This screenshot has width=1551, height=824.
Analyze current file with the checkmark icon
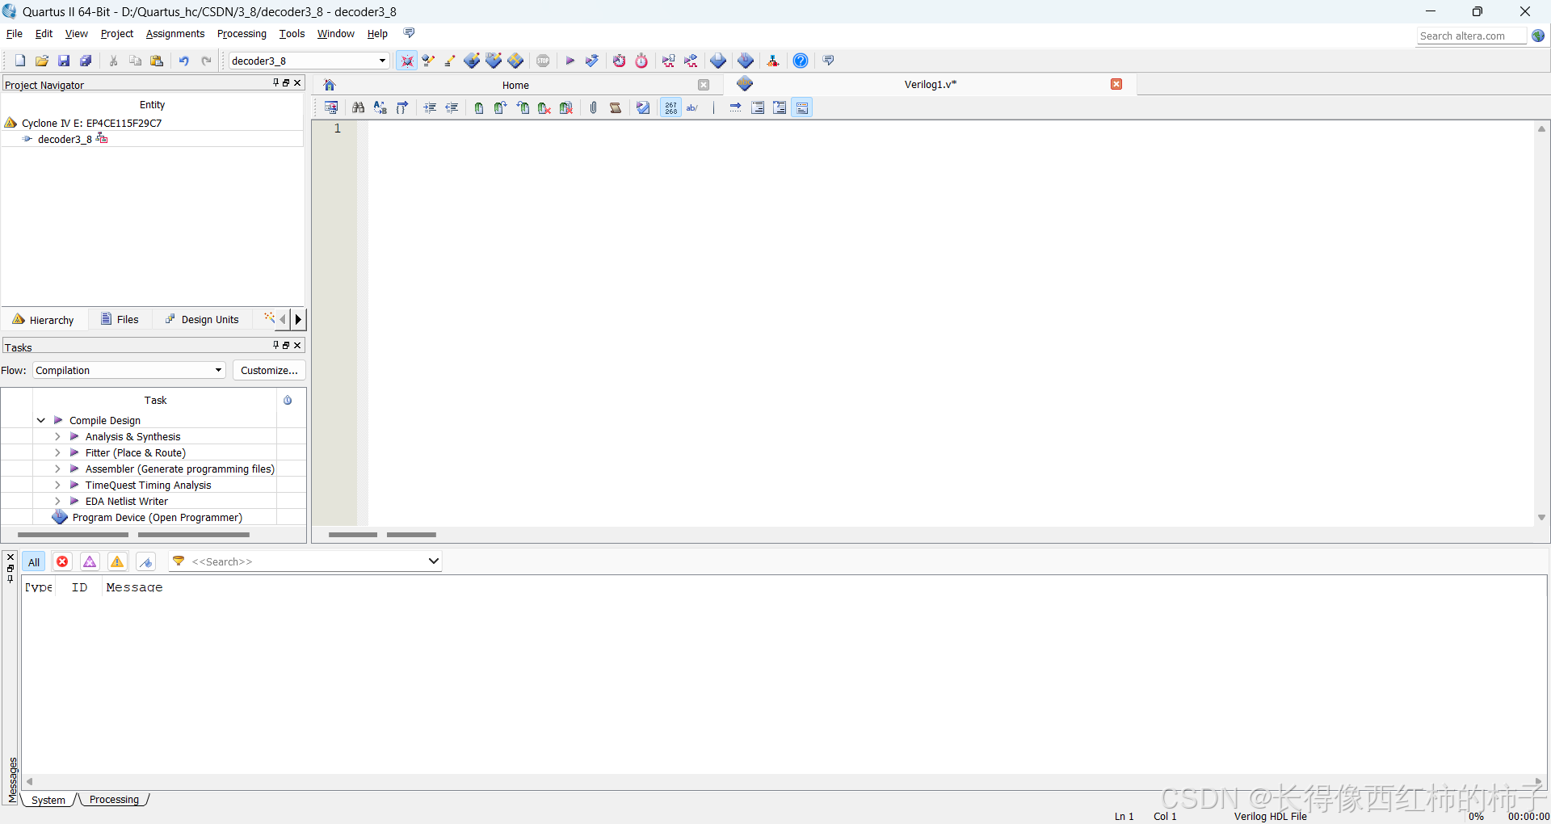click(x=643, y=107)
